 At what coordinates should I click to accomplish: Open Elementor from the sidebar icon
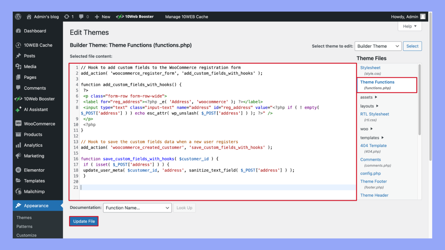pos(19,170)
